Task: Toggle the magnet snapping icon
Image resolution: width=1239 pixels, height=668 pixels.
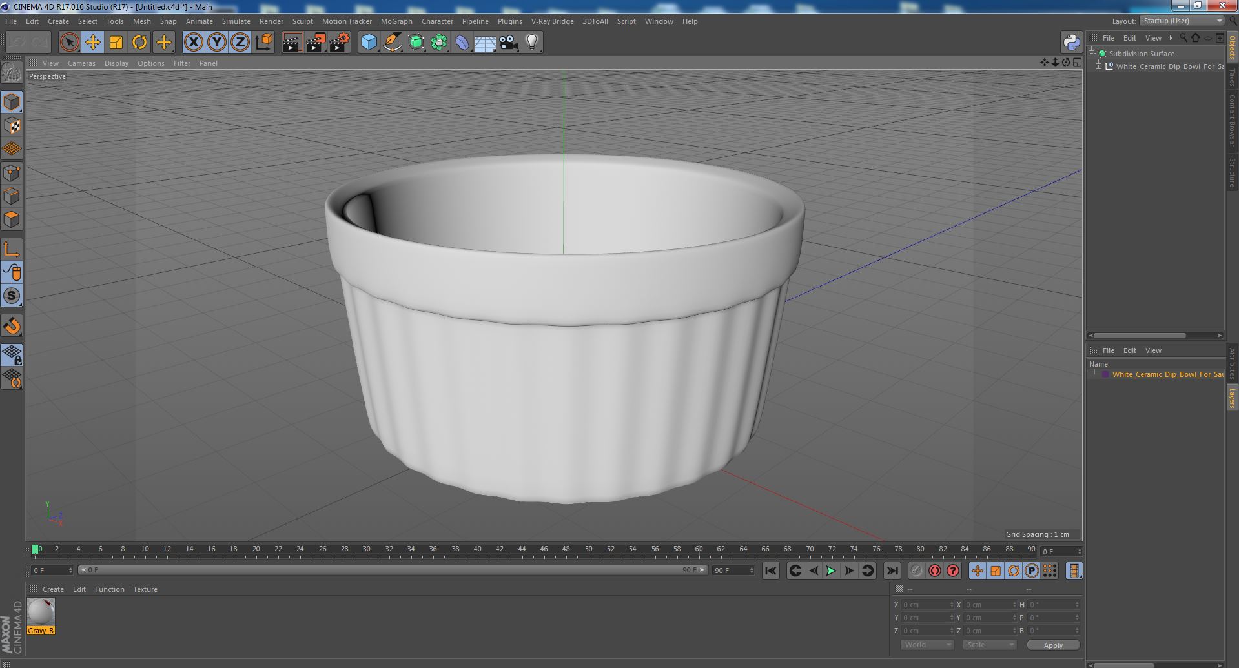Action: click(12, 326)
